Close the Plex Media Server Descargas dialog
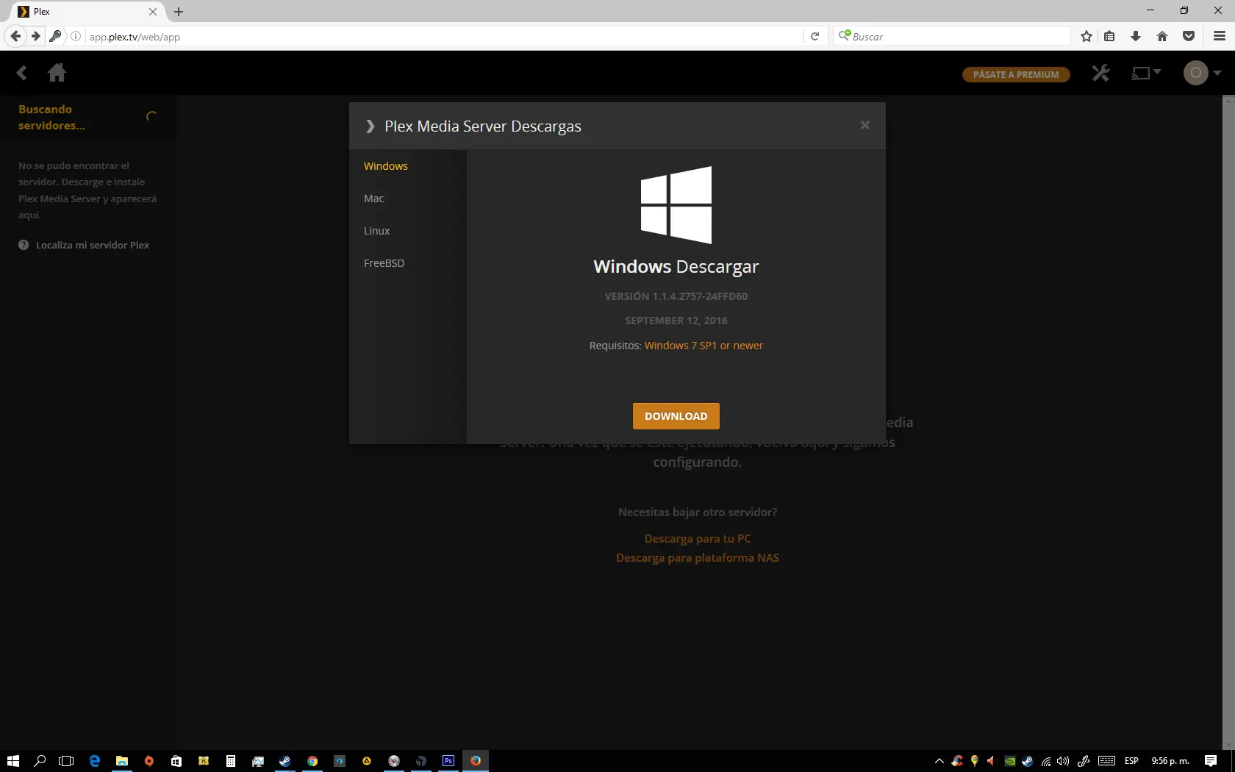Screen dimensions: 1235x772 [865, 125]
